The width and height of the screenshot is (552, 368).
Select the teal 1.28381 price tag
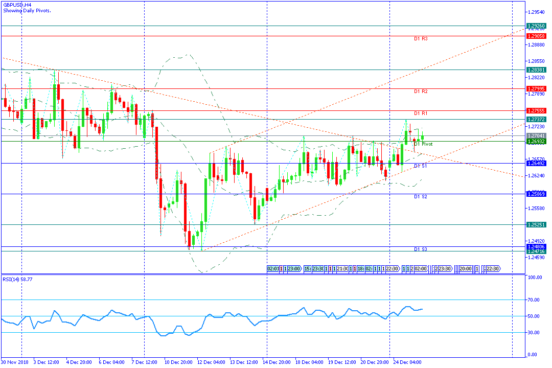pos(536,70)
